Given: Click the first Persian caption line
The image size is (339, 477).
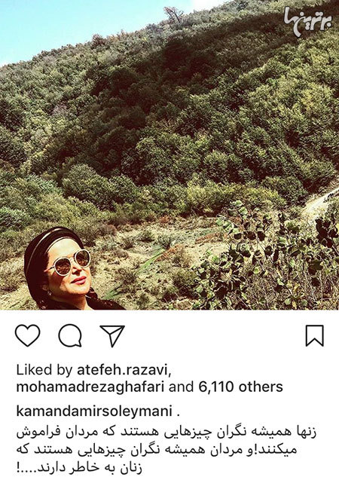Looking at the screenshot, I should (x=166, y=433).
